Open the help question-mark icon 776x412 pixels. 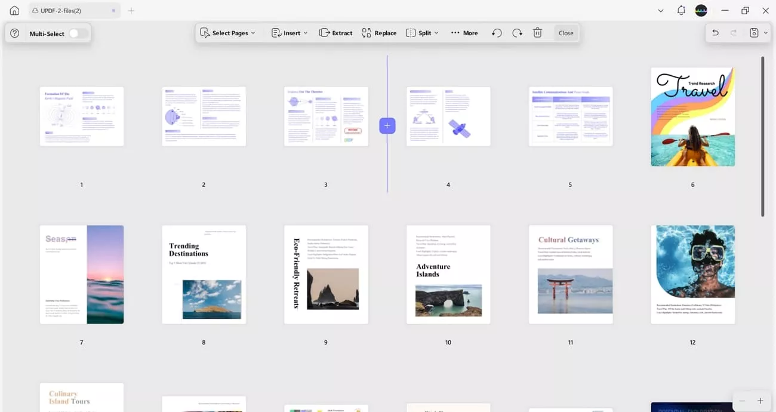15,33
